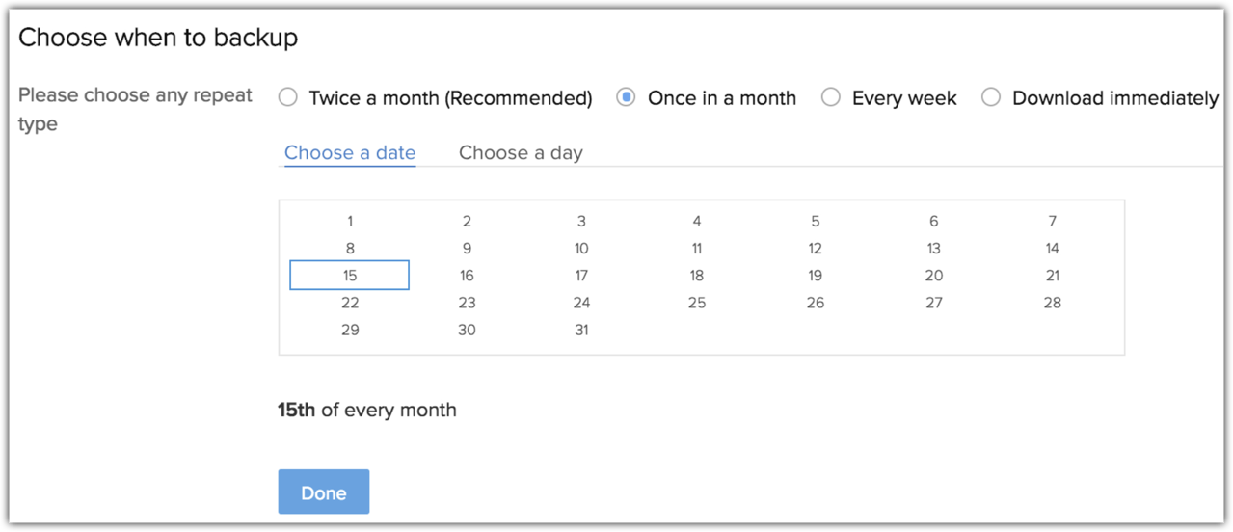This screenshot has width=1233, height=532.
Task: Select date 1 in the calendar grid
Action: point(350,221)
